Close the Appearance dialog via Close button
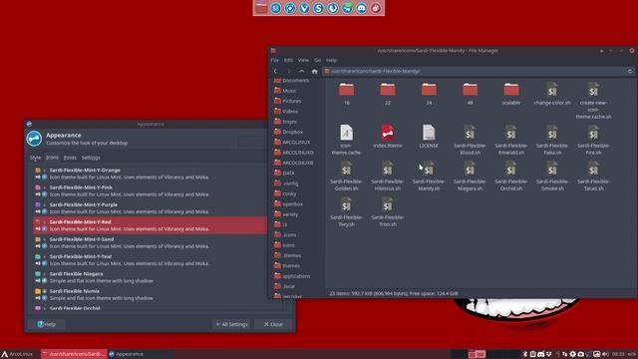 coord(273,324)
